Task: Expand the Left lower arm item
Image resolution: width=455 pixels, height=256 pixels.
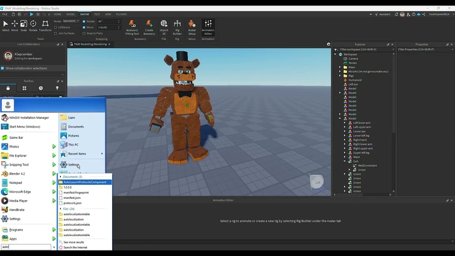Action: (345, 123)
